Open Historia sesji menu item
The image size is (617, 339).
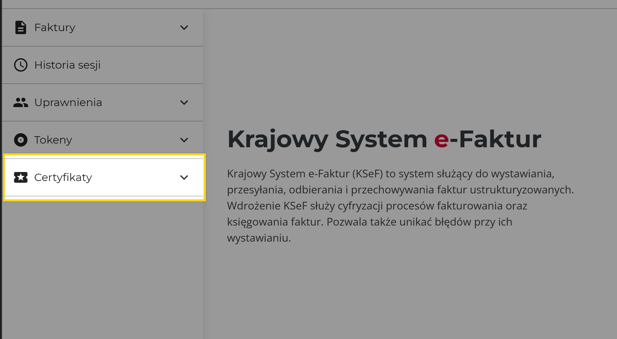click(x=102, y=65)
